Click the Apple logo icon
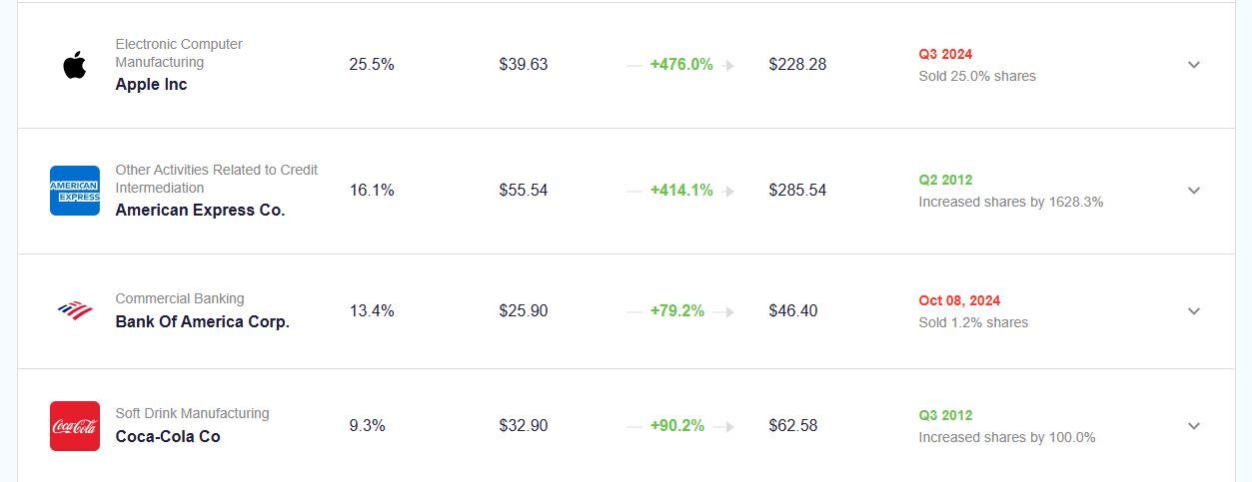 [x=74, y=65]
